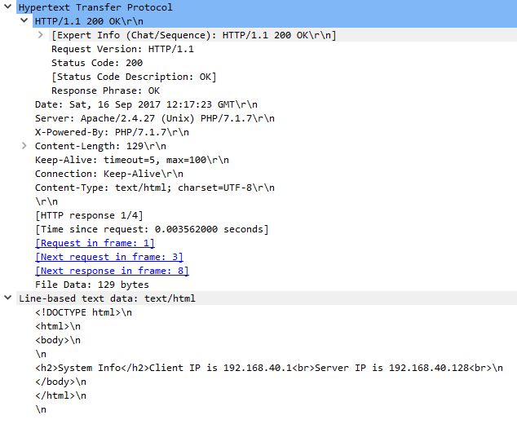This screenshot has height=424, width=517.
Task: Select the HTTP/1.1 200 OK row
Action: pos(275,21)
